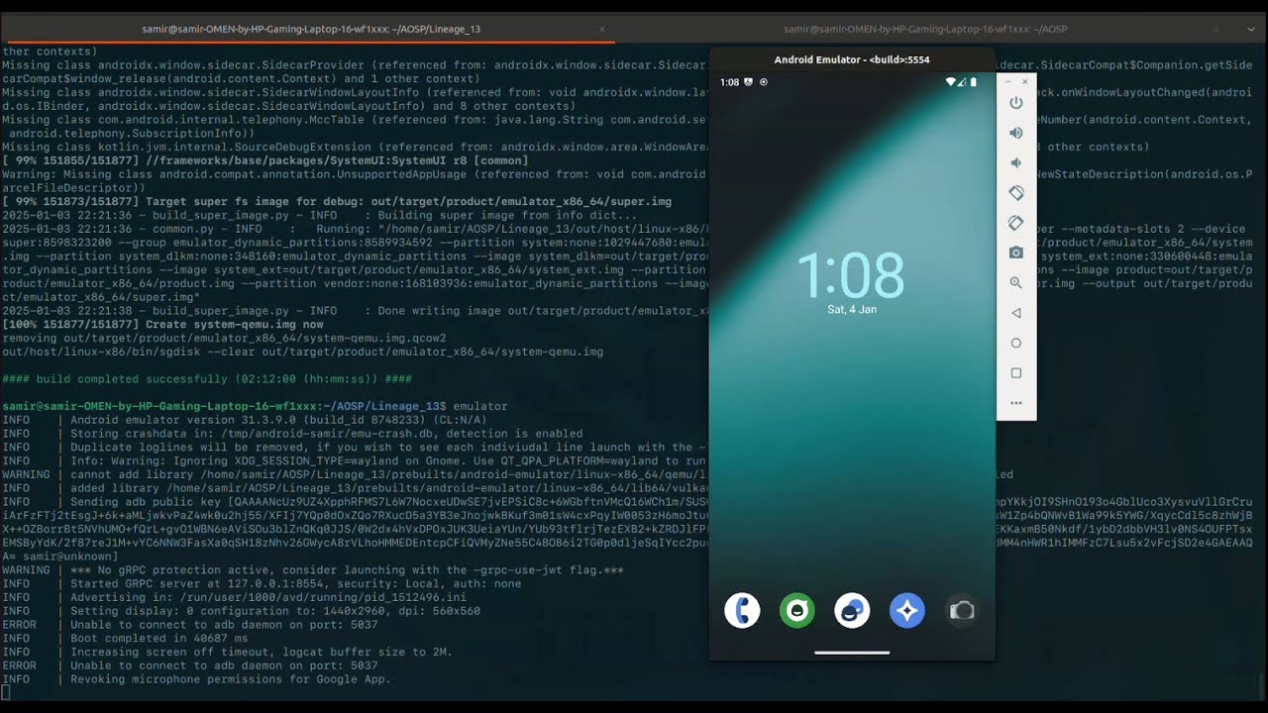Click 'Increasing screen off timeout' log line
Screen dimensions: 1268x713
point(227,653)
